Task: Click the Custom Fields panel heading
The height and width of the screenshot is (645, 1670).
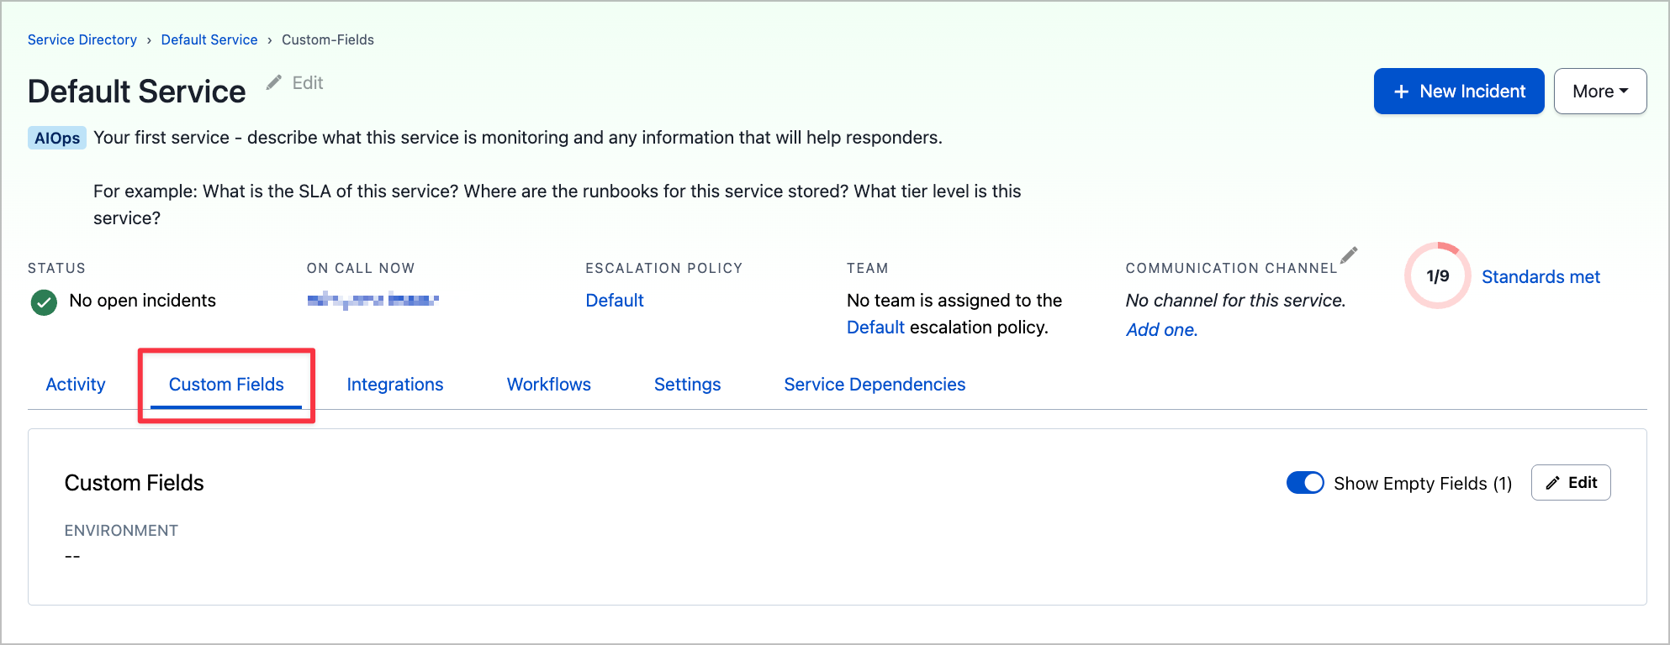Action: pyautogui.click(x=135, y=483)
